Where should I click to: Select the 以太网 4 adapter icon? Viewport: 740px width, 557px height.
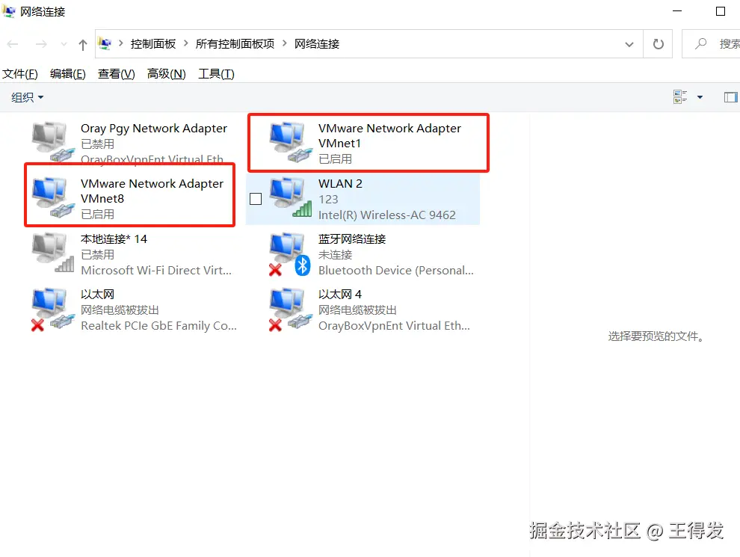[x=291, y=310]
